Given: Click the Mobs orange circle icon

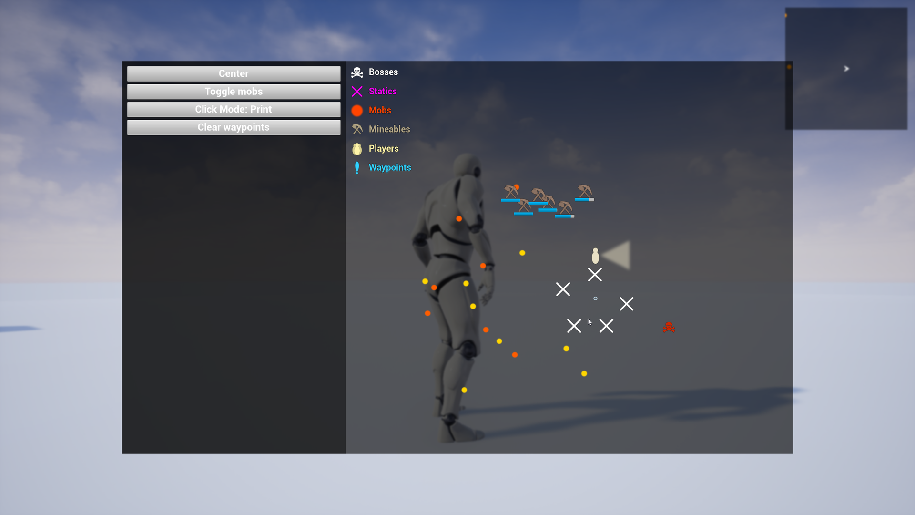Looking at the screenshot, I should (x=357, y=110).
